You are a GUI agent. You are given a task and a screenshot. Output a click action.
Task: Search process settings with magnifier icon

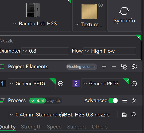pyautogui.click(x=134, y=115)
